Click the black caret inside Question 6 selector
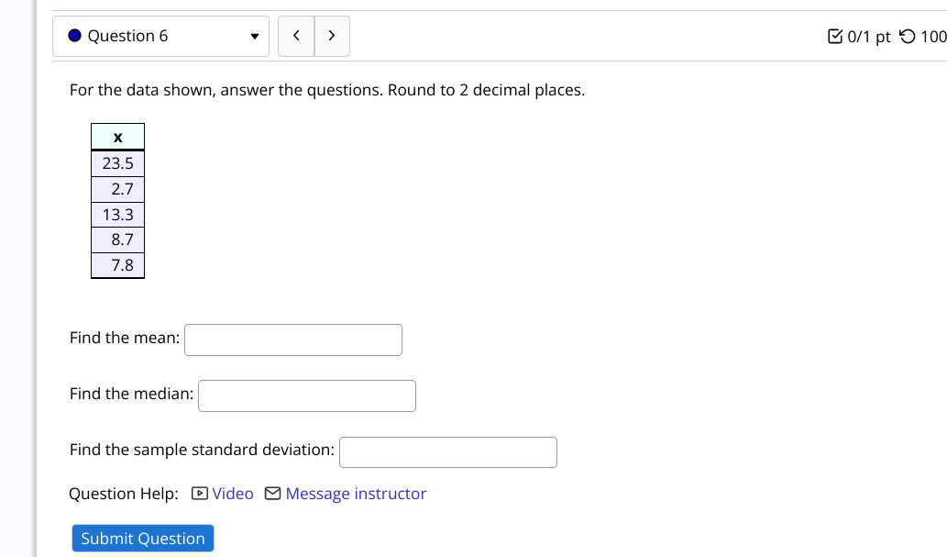The image size is (947, 557). pyautogui.click(x=254, y=38)
